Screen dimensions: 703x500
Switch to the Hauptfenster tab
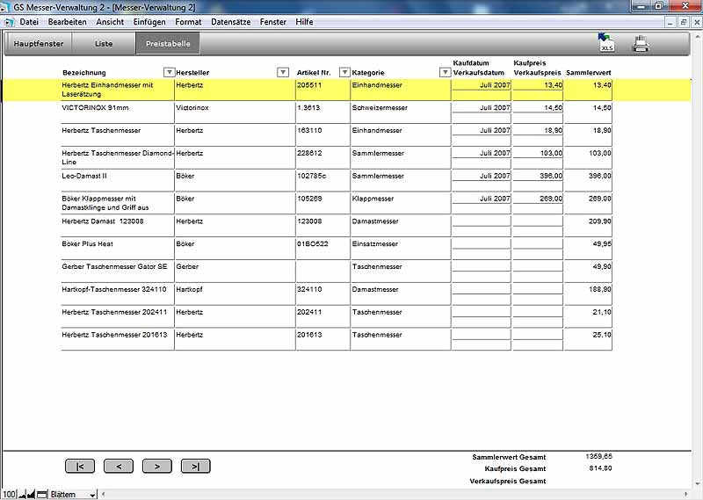39,43
